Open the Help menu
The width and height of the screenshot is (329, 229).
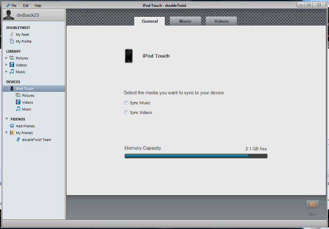coord(38,5)
